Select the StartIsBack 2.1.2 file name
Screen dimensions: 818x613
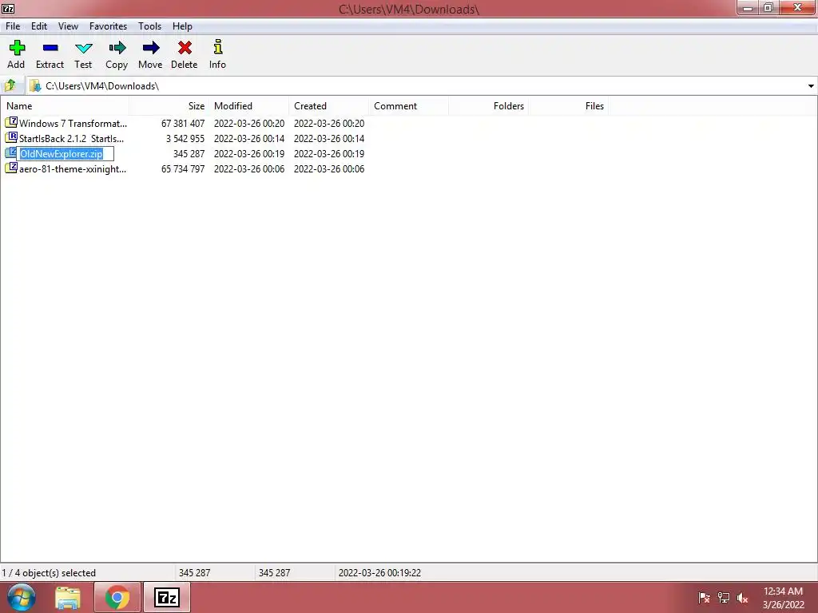coord(71,139)
